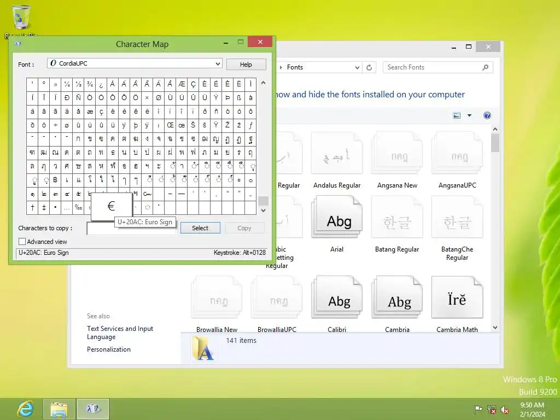560x420 pixels.
Task: Launch Internet Explorer from taskbar
Action: tap(25, 409)
